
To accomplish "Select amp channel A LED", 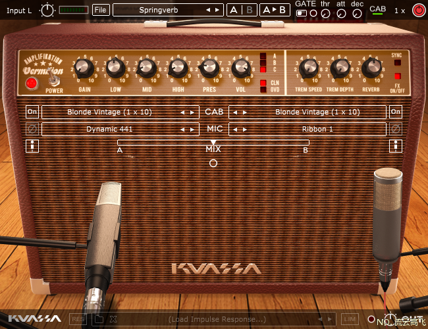I will click(263, 56).
